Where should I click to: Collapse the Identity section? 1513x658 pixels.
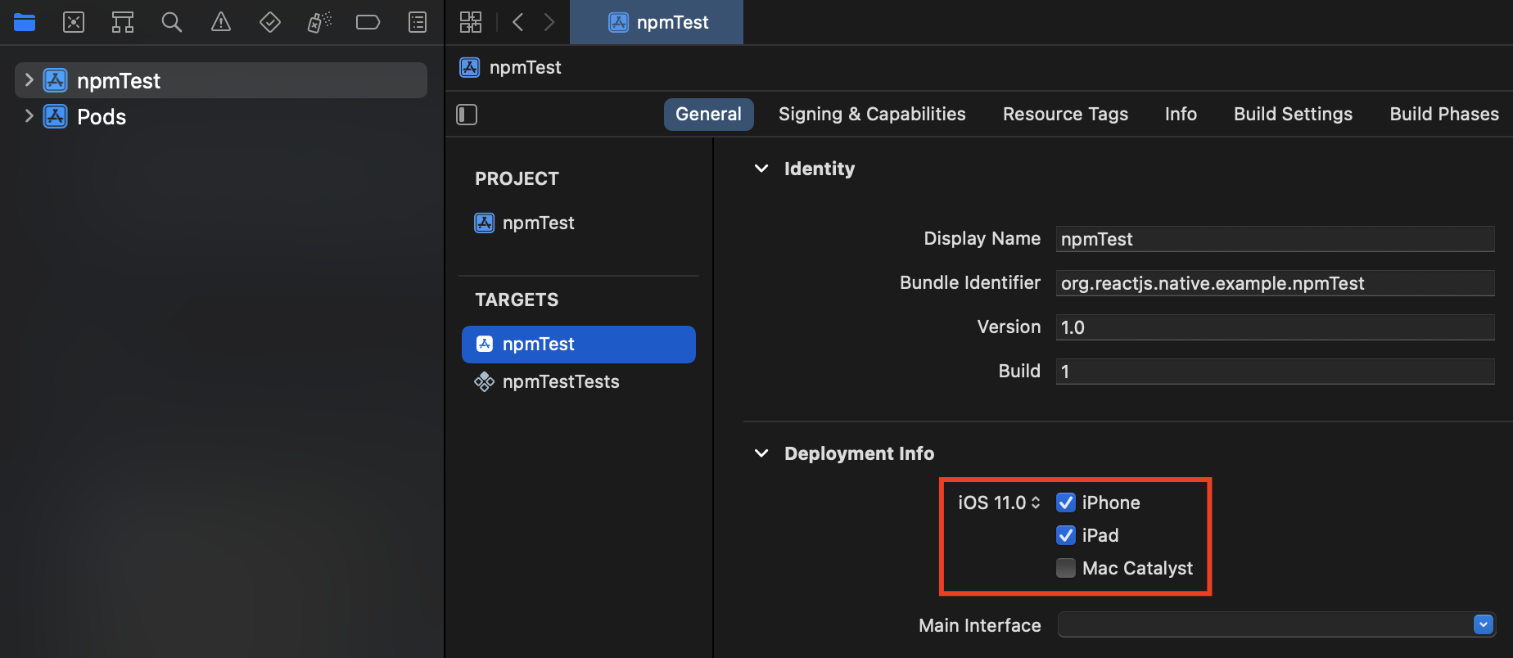[761, 169]
